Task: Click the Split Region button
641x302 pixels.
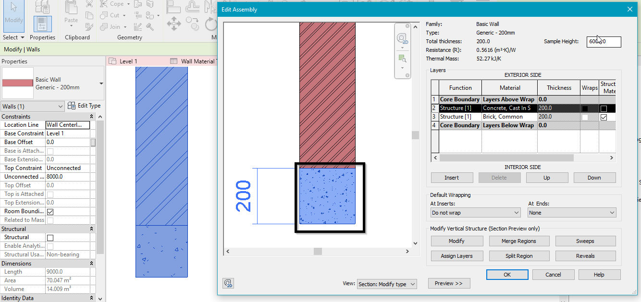Action: coord(519,255)
